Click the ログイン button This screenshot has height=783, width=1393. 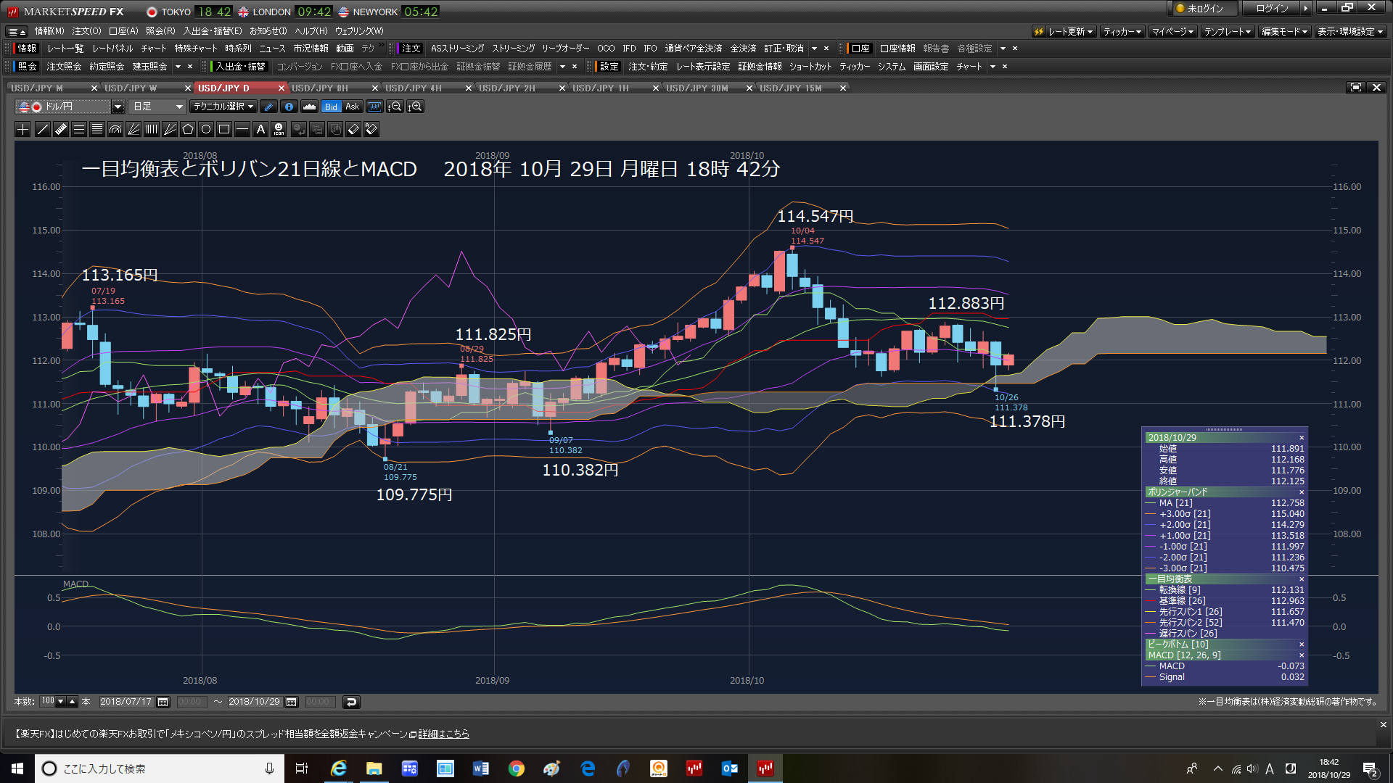coord(1272,9)
